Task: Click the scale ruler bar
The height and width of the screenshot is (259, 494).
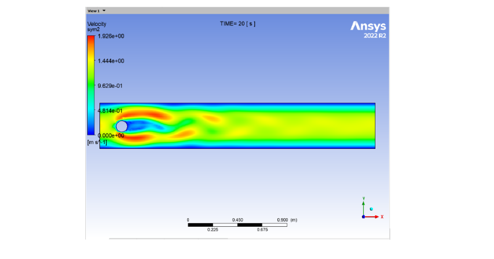Action: (237, 224)
